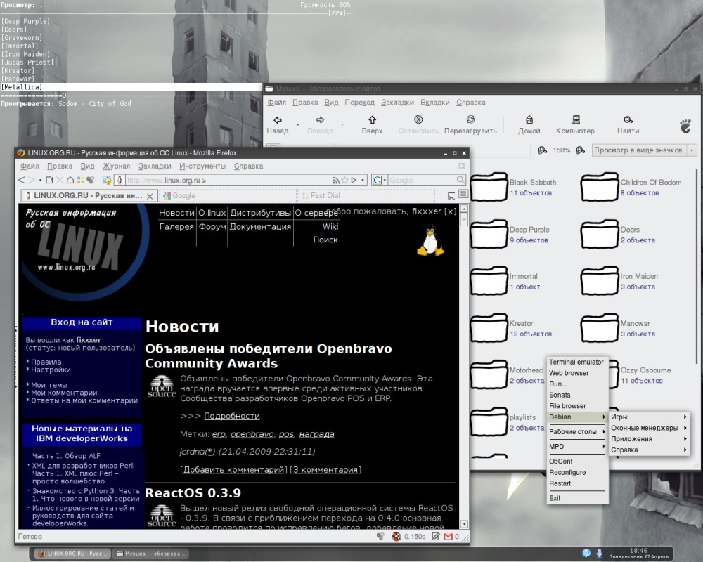The width and height of the screenshot is (703, 562).
Task: Open Инструменты menu in Firefox
Action: pyautogui.click(x=202, y=166)
